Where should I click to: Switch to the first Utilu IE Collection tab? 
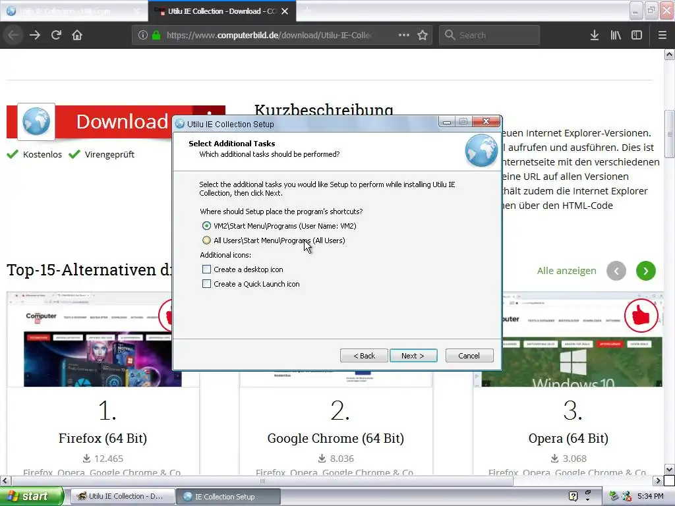[73, 11]
